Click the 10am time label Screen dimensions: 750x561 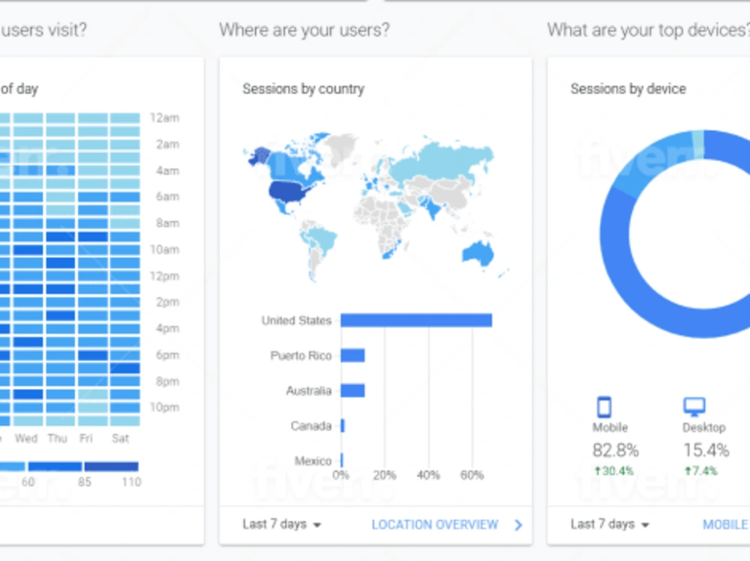click(164, 249)
